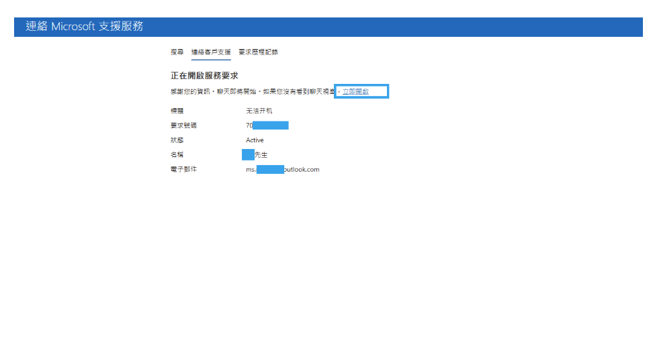Click the 標題 label
655x347 pixels.
(x=177, y=111)
